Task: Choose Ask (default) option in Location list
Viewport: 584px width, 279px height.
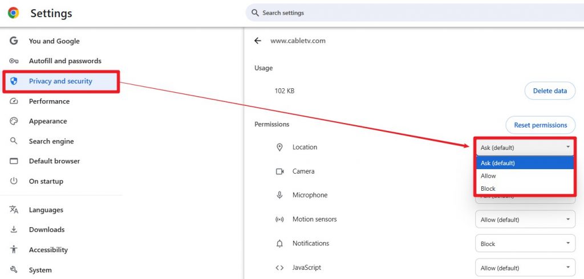Action: (525, 163)
